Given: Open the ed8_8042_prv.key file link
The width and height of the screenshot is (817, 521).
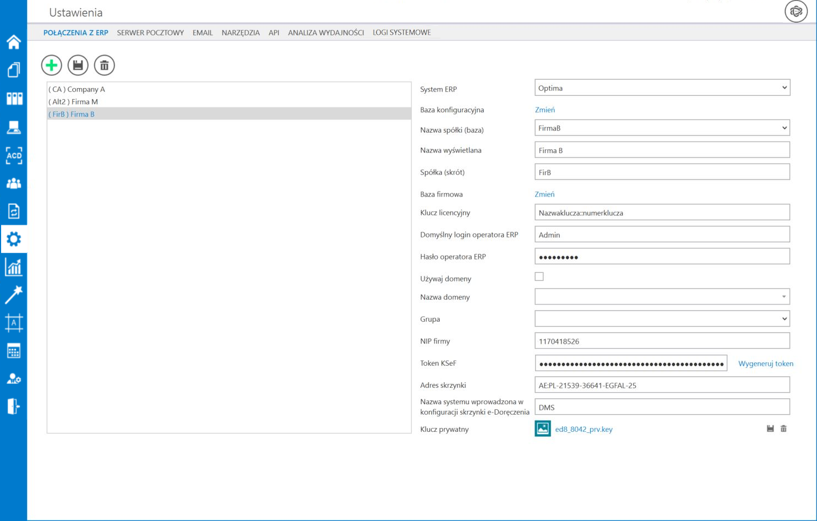Looking at the screenshot, I should 584,429.
